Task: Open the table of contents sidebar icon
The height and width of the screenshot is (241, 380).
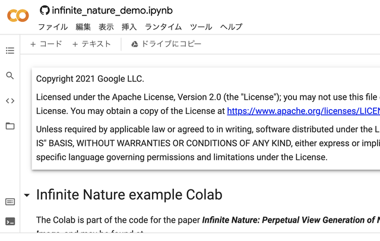Action: click(10, 50)
